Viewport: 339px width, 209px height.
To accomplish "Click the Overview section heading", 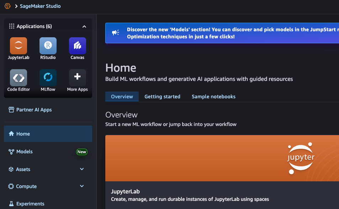I will pos(121,115).
